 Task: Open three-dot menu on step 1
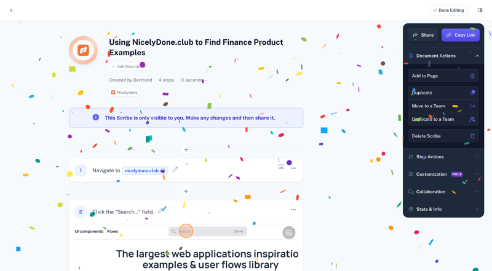293,168
